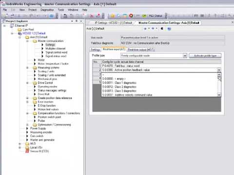Click the previous-axis up arrow icon
The image size is (234, 175).
click(145, 29)
